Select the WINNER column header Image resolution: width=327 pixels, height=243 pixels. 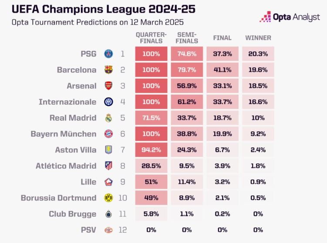258,38
